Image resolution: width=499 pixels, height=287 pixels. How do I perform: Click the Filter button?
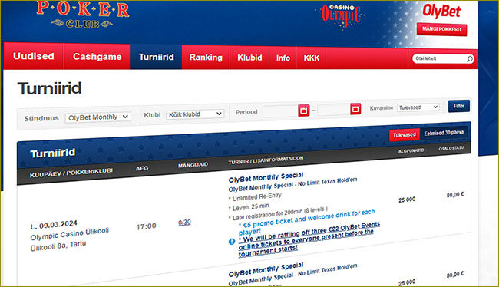pos(459,106)
